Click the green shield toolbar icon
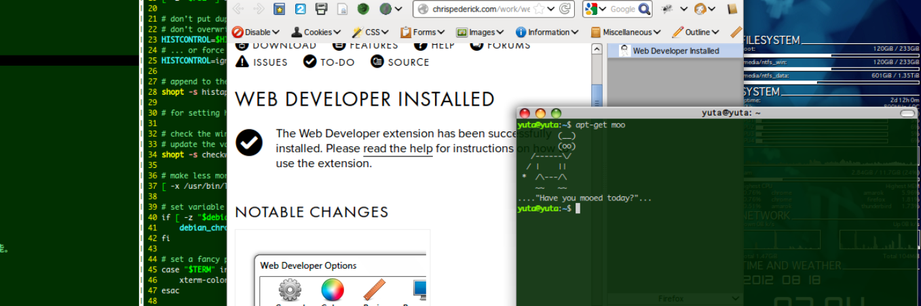 click(x=364, y=9)
